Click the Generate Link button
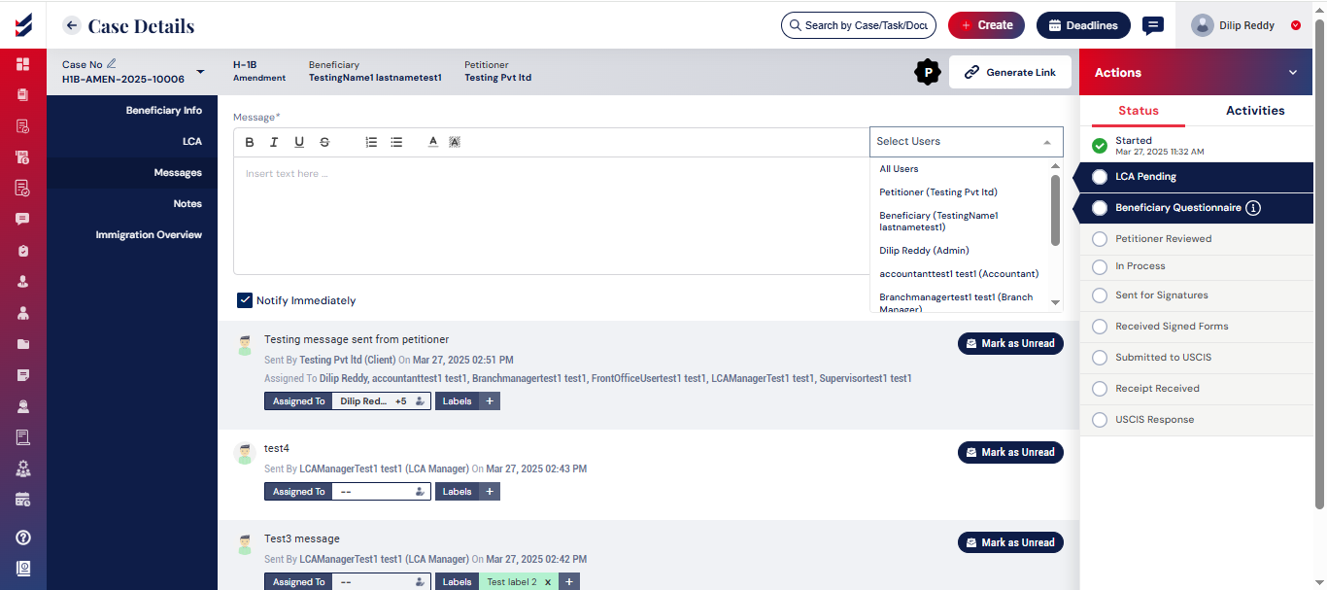The width and height of the screenshot is (1327, 590). tap(1009, 73)
